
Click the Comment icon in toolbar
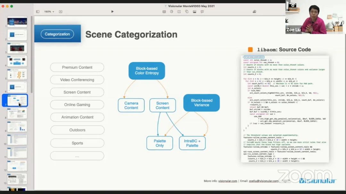coord(202,11)
